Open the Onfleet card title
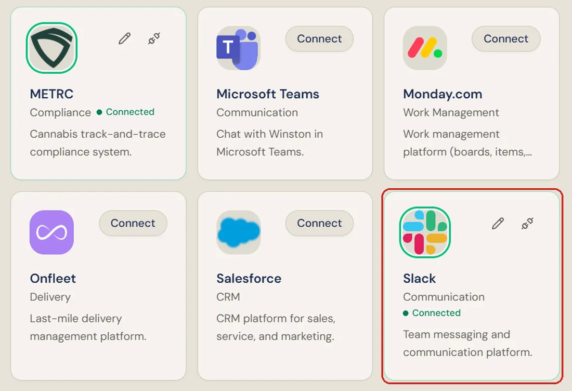 (x=53, y=279)
